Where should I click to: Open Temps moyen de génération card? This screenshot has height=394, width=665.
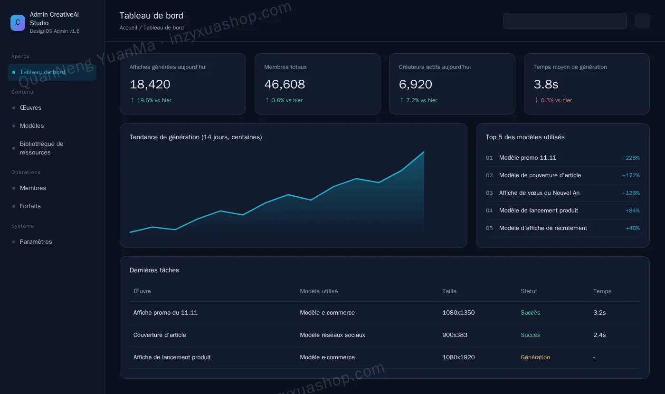587,84
